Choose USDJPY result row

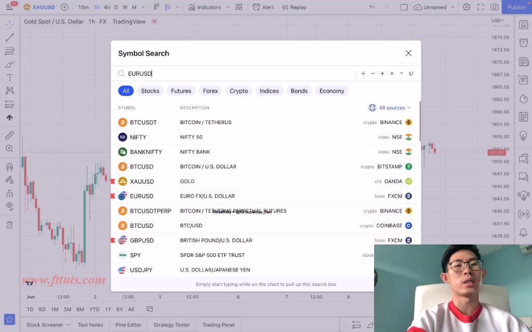pos(243,270)
